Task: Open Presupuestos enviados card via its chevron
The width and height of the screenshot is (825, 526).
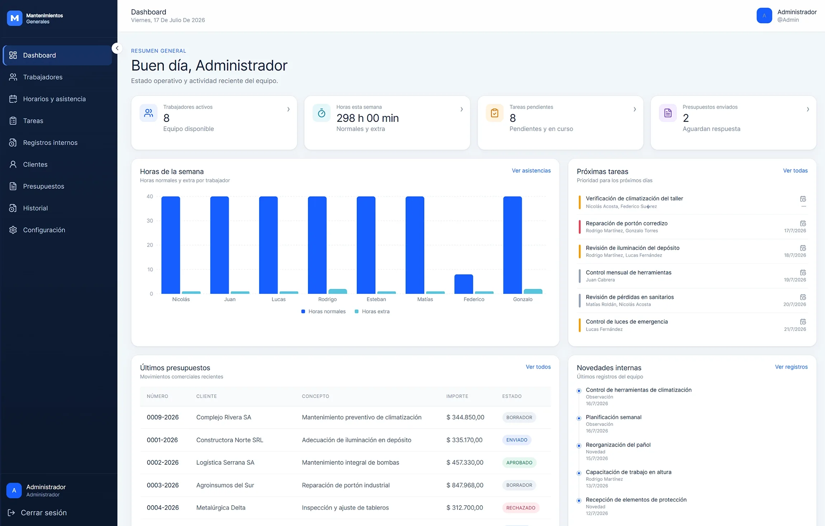Action: pyautogui.click(x=808, y=109)
